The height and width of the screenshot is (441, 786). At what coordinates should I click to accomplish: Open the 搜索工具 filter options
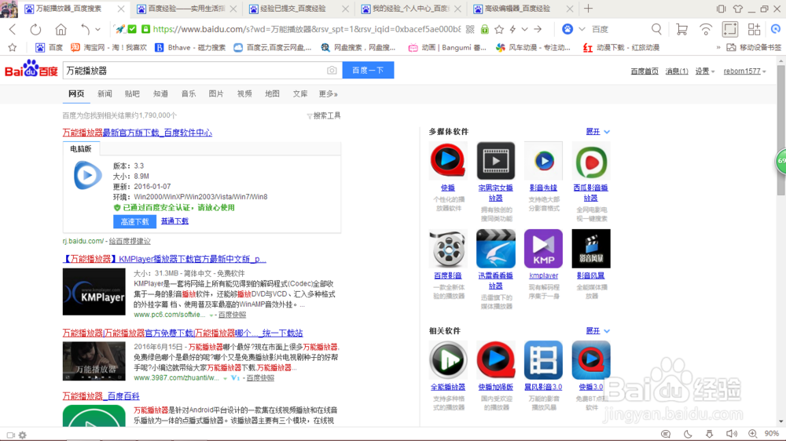324,115
